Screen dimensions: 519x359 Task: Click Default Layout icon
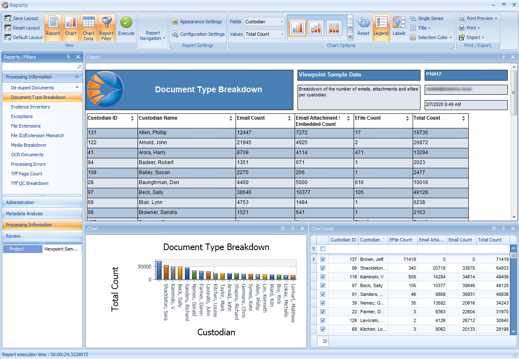(x=8, y=37)
